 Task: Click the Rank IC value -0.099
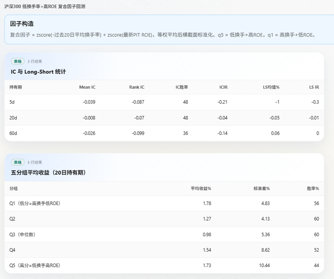(x=138, y=133)
